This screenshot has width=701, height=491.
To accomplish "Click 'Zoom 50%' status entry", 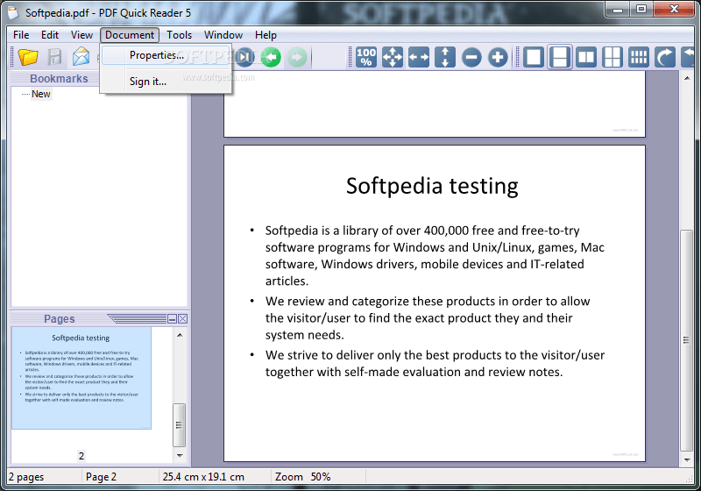I will (302, 477).
